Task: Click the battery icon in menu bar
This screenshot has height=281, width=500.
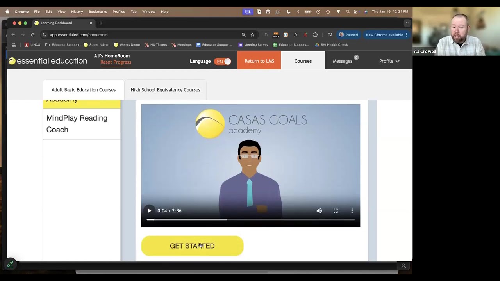Action: click(308, 12)
